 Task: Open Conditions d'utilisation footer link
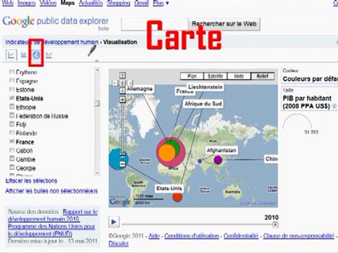192,236
